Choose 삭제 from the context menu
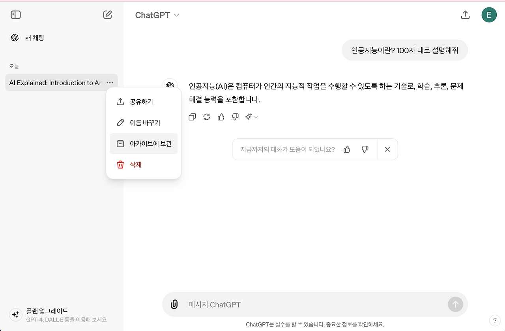Image resolution: width=505 pixels, height=331 pixels. point(144,164)
